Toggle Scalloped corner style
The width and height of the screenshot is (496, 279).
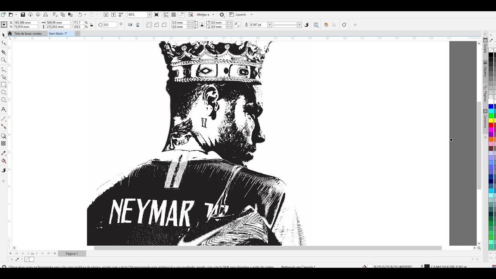pyautogui.click(x=156, y=25)
